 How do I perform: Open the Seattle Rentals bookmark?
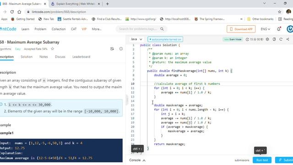pyautogui.click(x=73, y=19)
